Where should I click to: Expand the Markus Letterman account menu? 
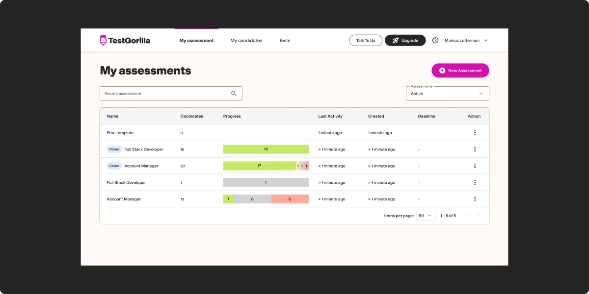tap(466, 40)
